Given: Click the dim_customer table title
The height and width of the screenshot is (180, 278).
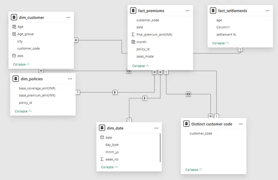Looking at the screenshot, I should pyautogui.click(x=32, y=18).
